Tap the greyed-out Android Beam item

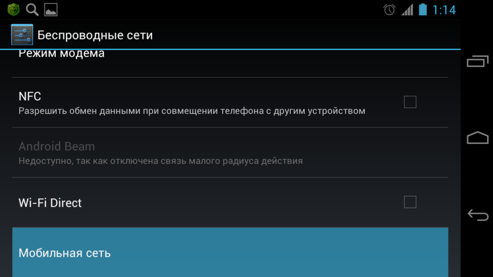point(230,152)
